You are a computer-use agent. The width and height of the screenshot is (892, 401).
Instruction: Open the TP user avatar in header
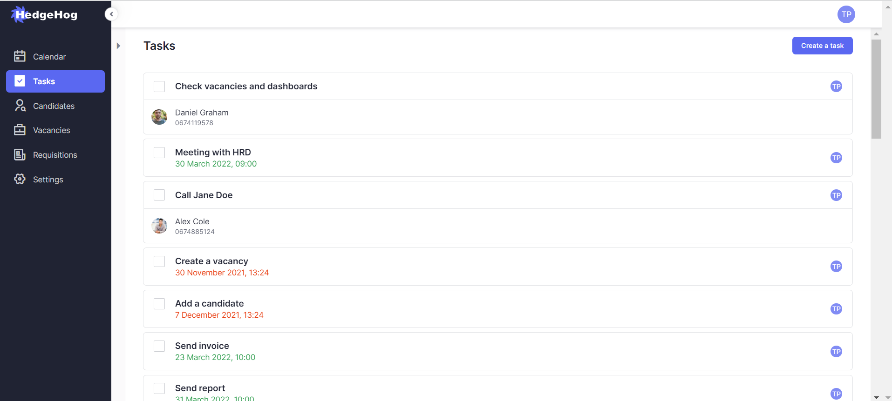(x=846, y=14)
